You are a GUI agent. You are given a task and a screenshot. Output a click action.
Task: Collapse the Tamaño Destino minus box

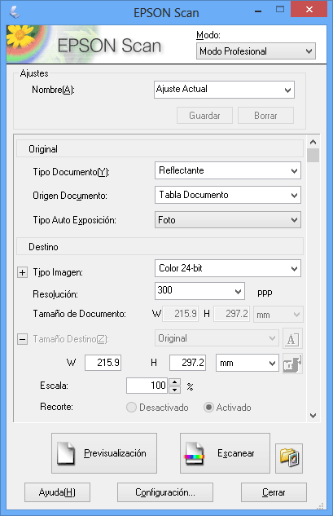(x=22, y=339)
